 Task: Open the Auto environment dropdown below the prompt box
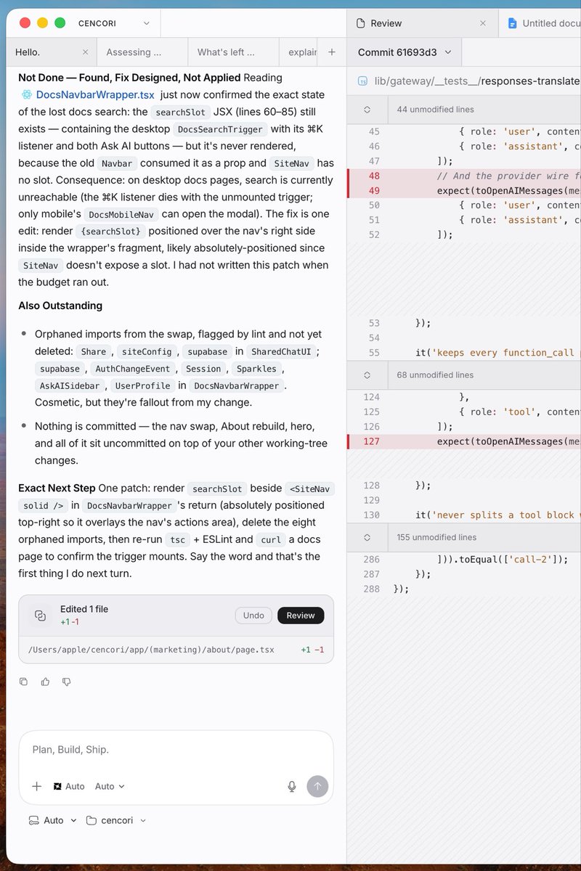[52, 820]
